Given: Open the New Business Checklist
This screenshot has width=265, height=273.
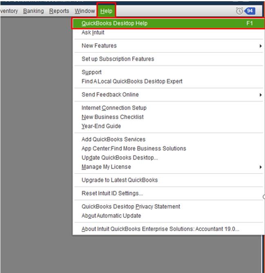Looking at the screenshot, I should coord(168,117).
